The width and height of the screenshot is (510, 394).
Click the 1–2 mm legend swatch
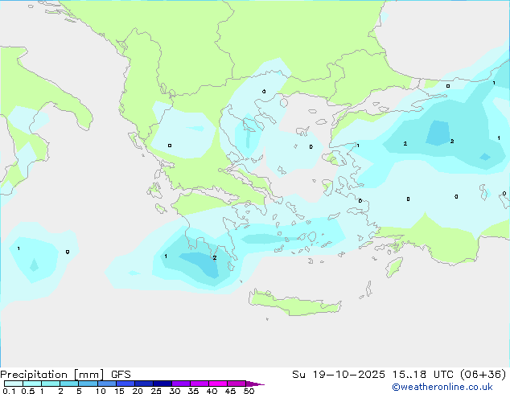pyautogui.click(x=51, y=384)
